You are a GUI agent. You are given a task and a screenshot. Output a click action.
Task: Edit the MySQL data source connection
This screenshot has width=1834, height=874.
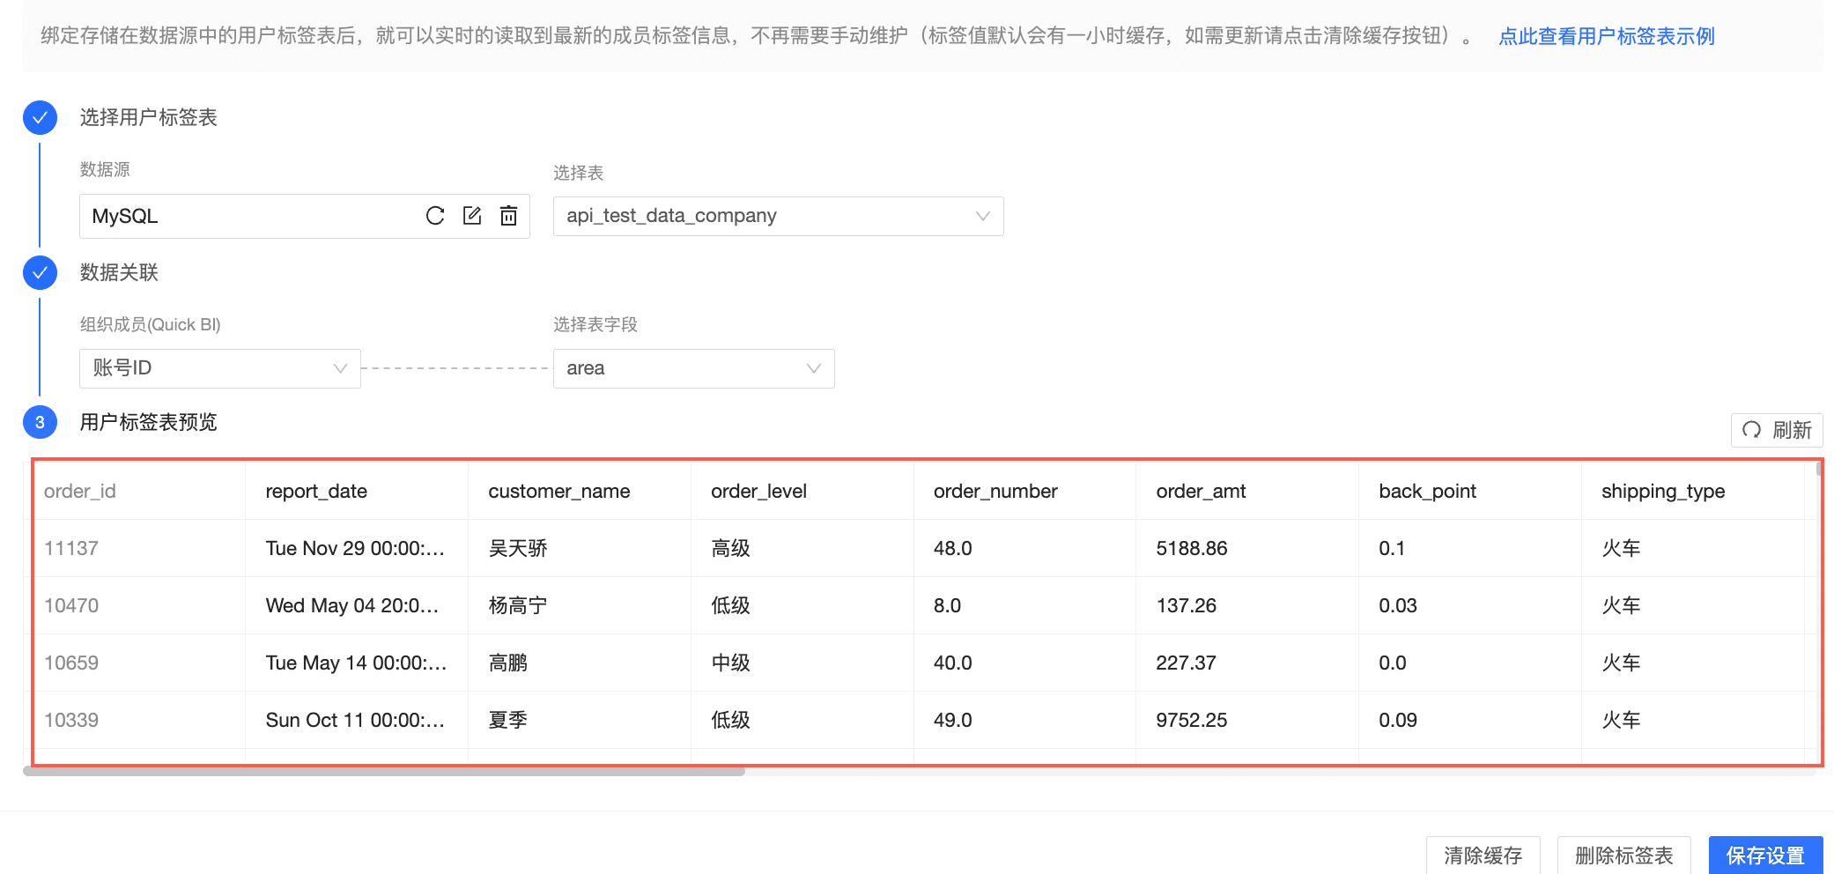point(472,216)
